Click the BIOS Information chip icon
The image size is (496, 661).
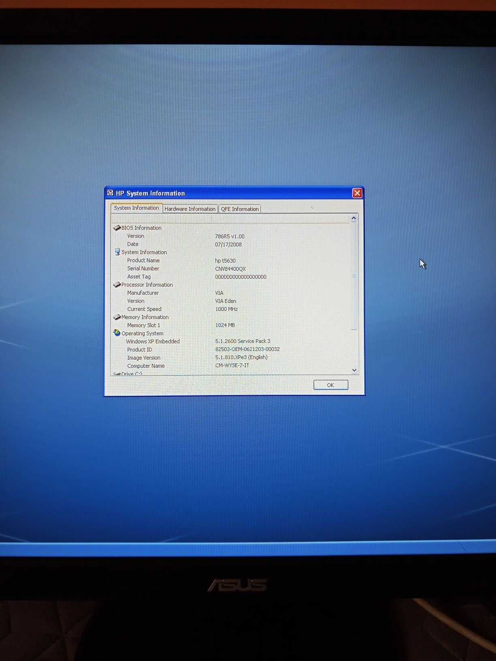tap(117, 228)
